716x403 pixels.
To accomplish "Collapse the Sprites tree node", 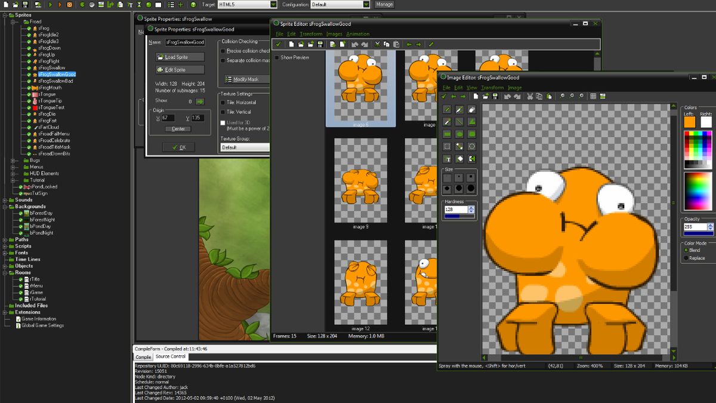I will (5, 14).
